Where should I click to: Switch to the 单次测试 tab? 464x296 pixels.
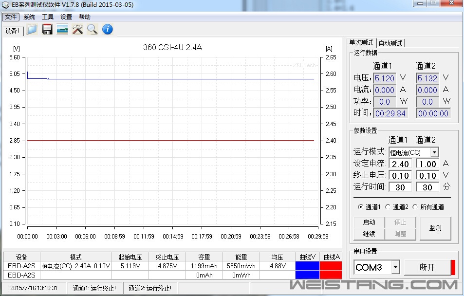click(x=361, y=43)
